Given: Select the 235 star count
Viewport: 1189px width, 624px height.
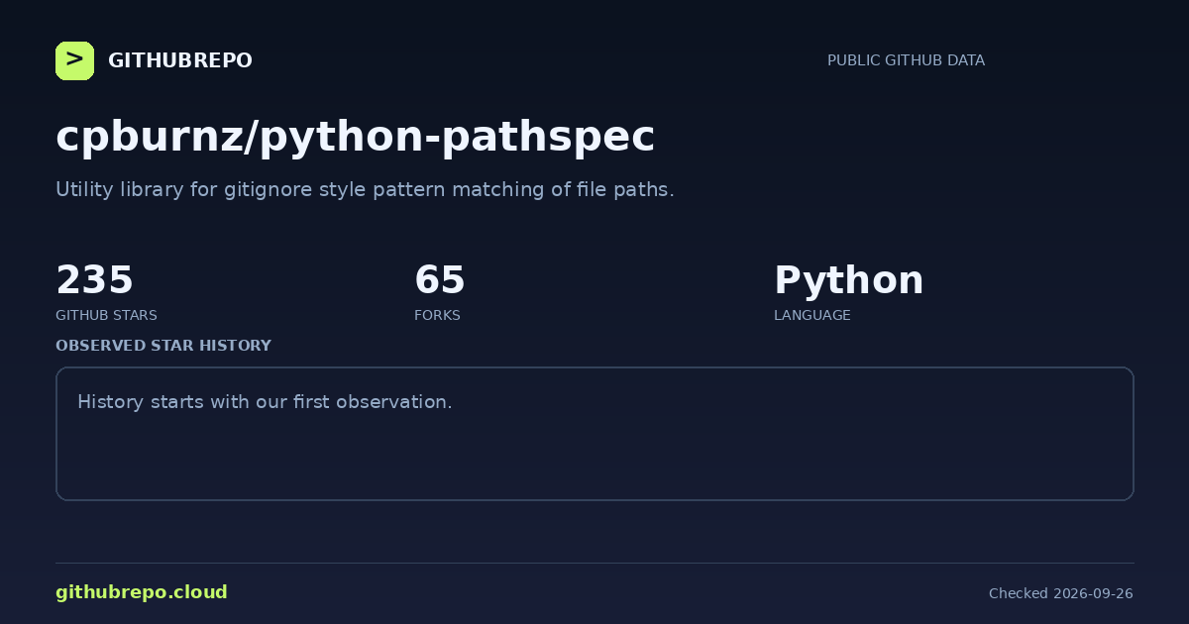Looking at the screenshot, I should coord(94,280).
